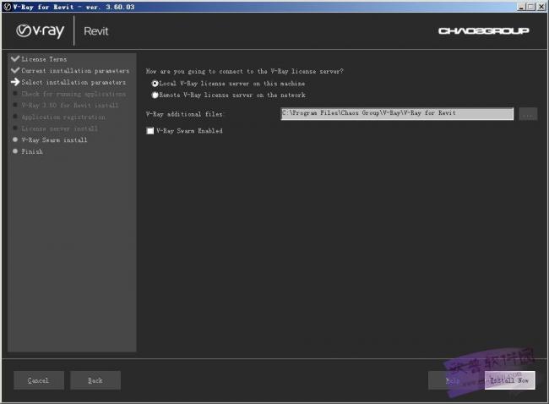Open Help from the bottom bar

click(x=454, y=380)
